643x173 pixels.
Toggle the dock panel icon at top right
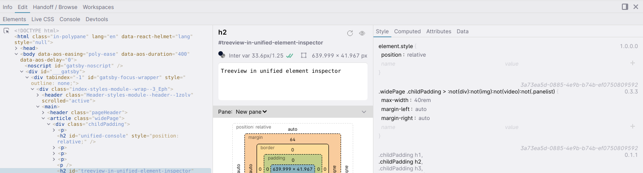[x=625, y=7]
